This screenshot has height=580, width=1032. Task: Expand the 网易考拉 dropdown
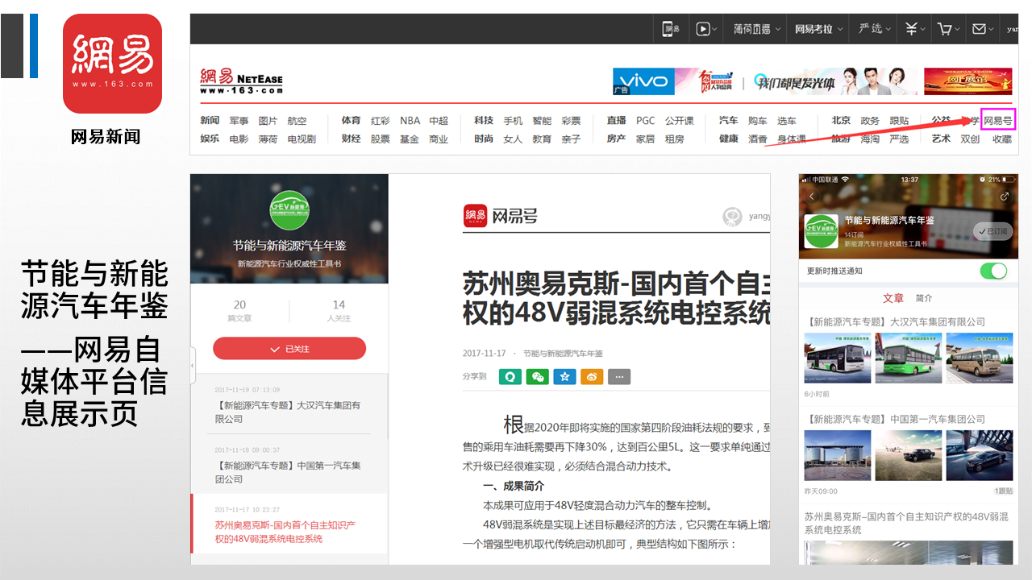click(818, 29)
